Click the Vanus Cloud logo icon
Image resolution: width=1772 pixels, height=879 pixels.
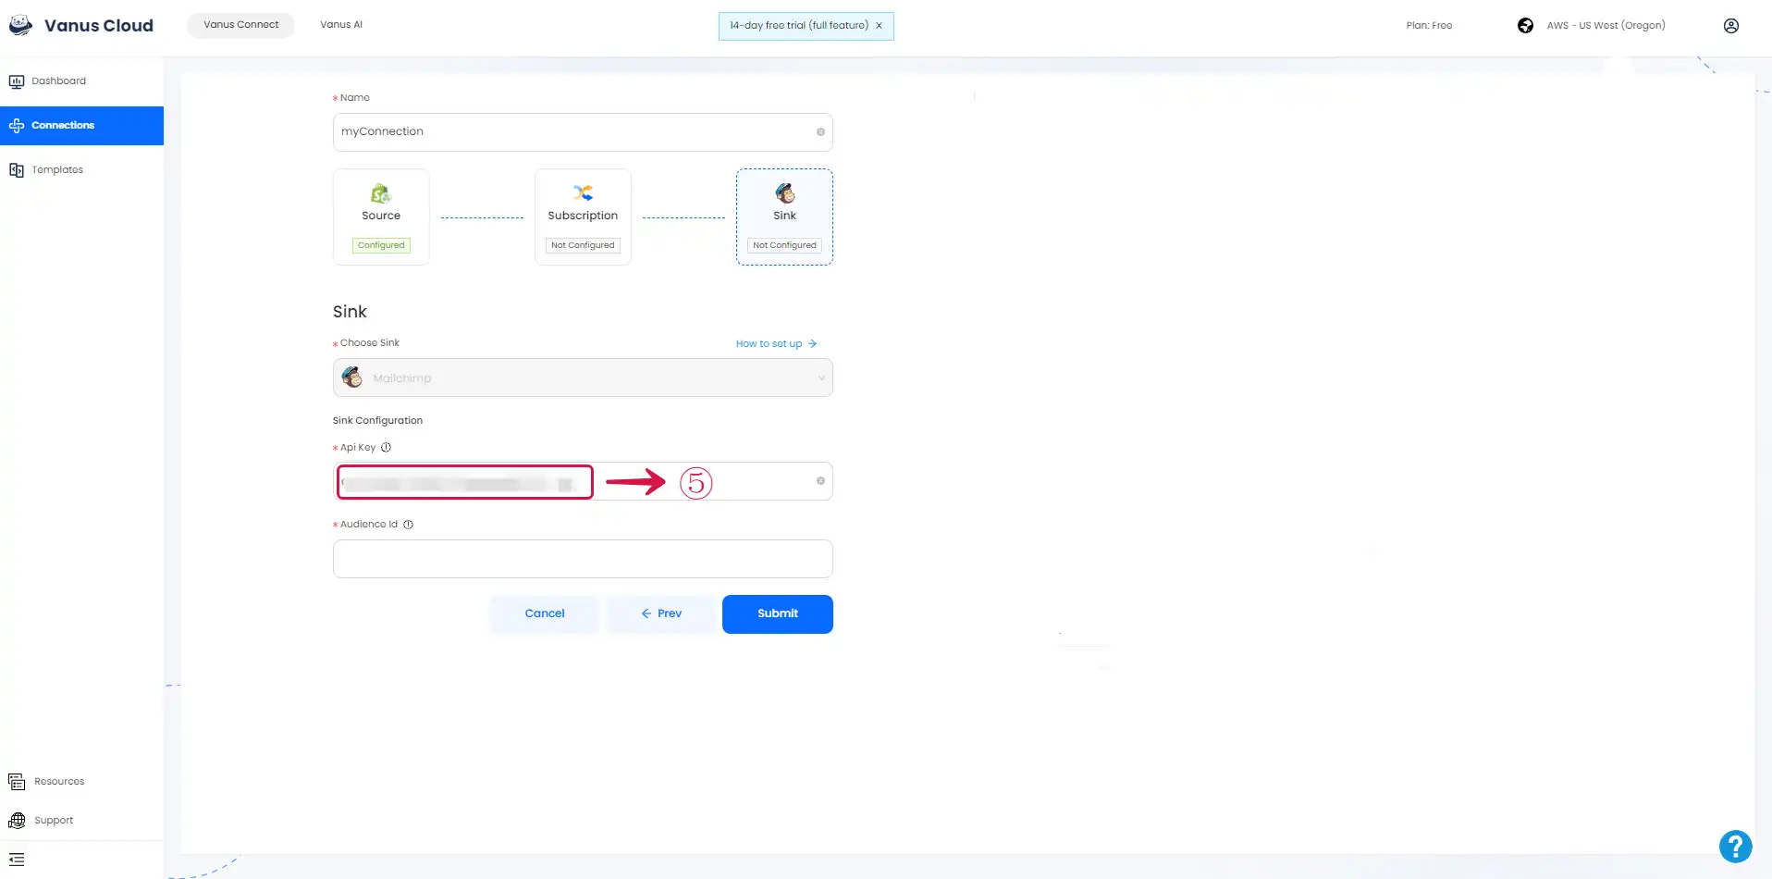[x=20, y=25]
